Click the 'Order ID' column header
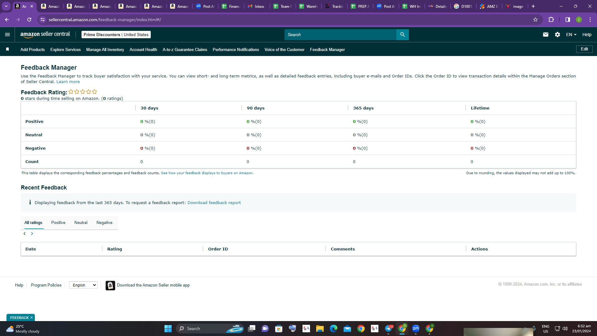Screen dimensions: 597x336 tap(218, 249)
